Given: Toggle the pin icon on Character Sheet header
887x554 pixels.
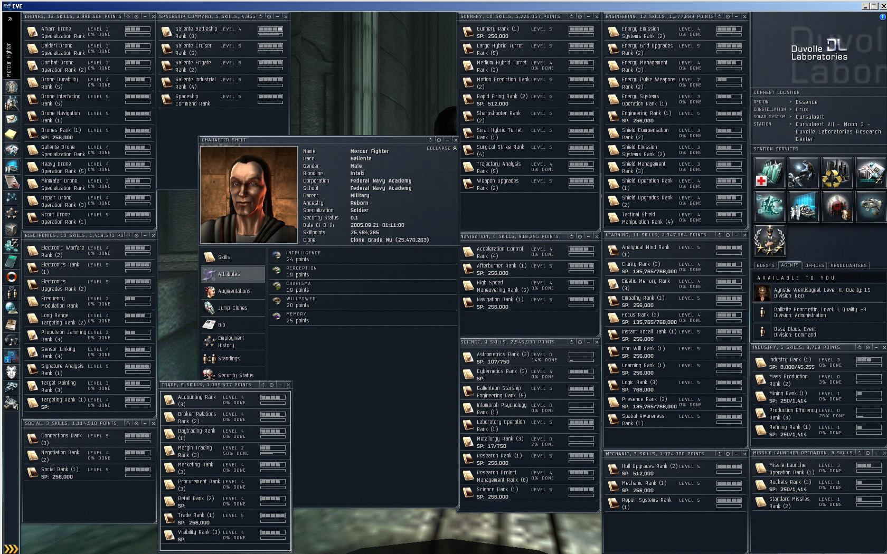Looking at the screenshot, I should tap(439, 140).
